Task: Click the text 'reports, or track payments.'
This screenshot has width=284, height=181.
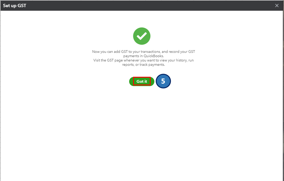Action: click(143, 65)
